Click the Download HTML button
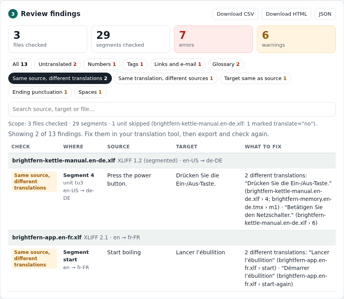The image size is (344, 299). tap(286, 14)
